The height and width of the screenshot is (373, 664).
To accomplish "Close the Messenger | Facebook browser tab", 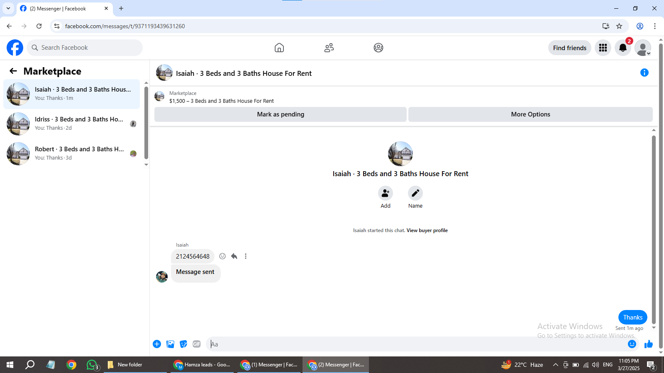I will (x=106, y=8).
